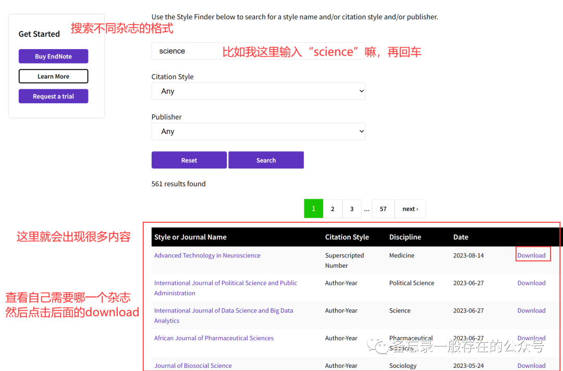
Task: Open Journal of Biosocial Science link
Action: tap(193, 366)
